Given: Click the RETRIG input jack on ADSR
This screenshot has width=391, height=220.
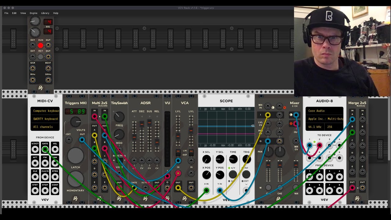Looking at the screenshot, I should pos(145,188).
